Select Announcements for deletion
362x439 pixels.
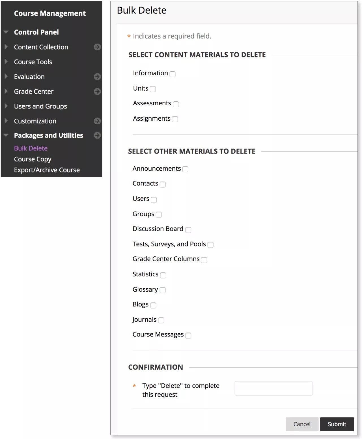(186, 169)
